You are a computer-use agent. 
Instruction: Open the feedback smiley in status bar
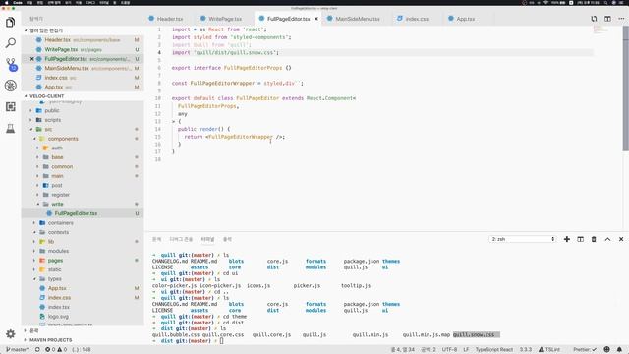coord(607,350)
